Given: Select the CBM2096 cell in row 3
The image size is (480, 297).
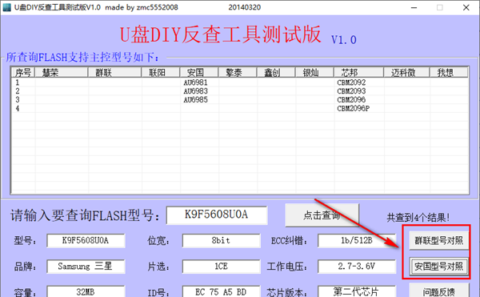Looking at the screenshot, I should click(351, 100).
